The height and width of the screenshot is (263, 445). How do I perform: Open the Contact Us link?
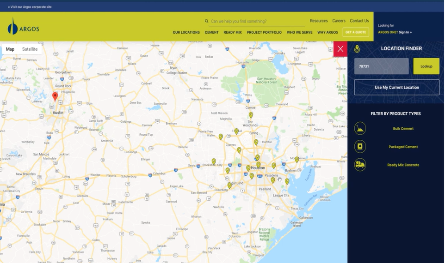click(x=359, y=21)
